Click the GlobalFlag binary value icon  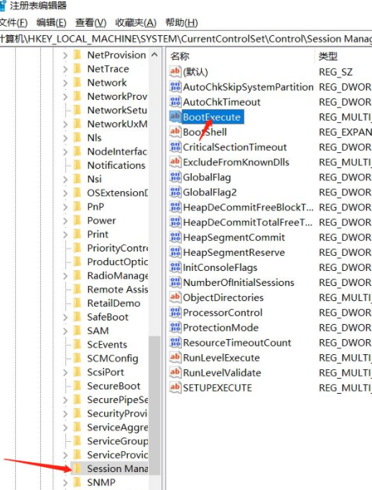[175, 177]
